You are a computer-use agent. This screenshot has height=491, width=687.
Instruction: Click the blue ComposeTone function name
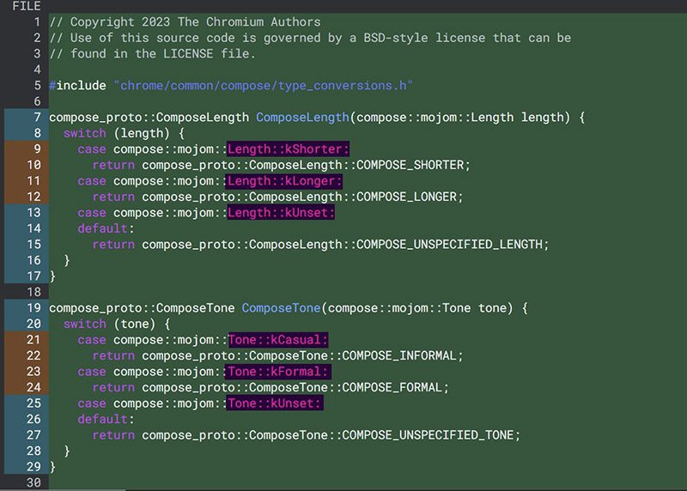[x=281, y=308]
